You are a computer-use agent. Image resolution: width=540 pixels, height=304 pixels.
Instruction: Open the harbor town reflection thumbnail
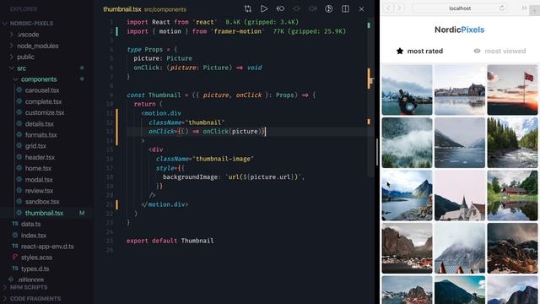pyautogui.click(x=459, y=90)
